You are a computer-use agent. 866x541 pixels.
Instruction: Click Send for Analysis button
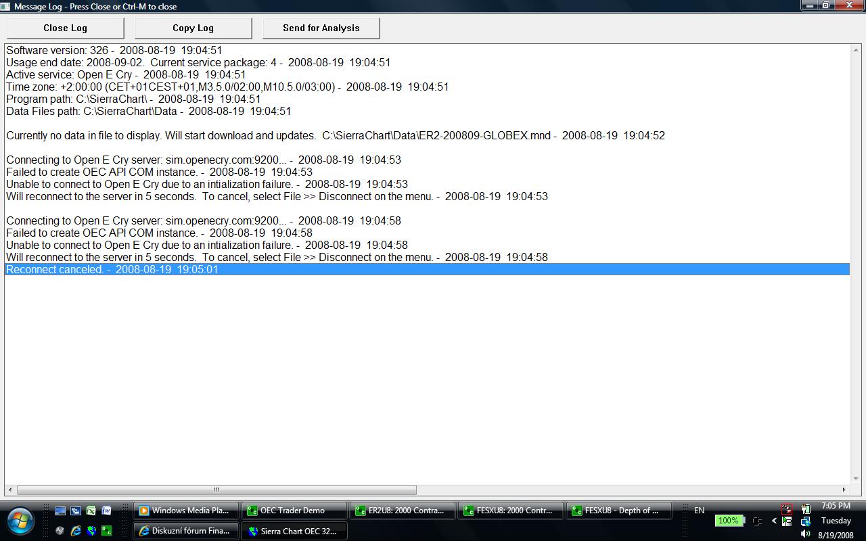[321, 28]
